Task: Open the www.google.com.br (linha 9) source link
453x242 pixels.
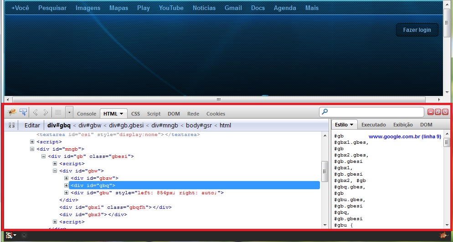Action: pyautogui.click(x=405, y=136)
